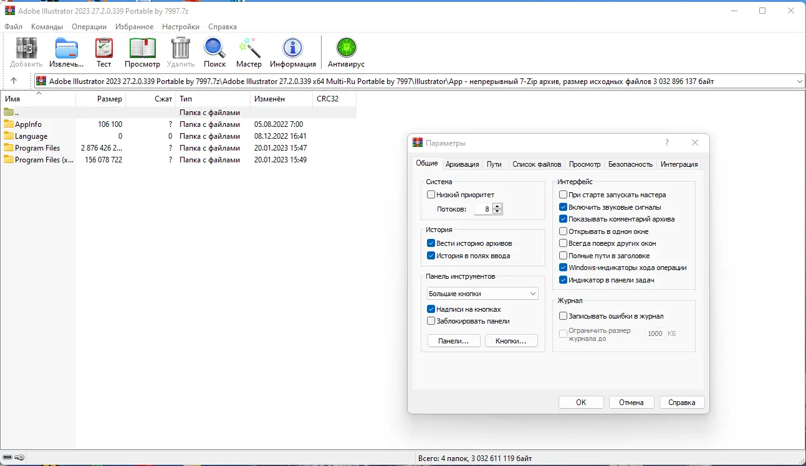806x466 pixels.
Task: Click the question mark help icon in Параметры
Action: (667, 142)
